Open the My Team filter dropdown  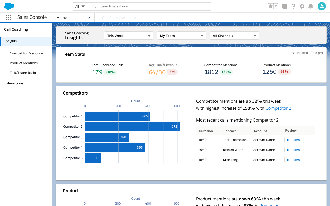click(x=181, y=36)
